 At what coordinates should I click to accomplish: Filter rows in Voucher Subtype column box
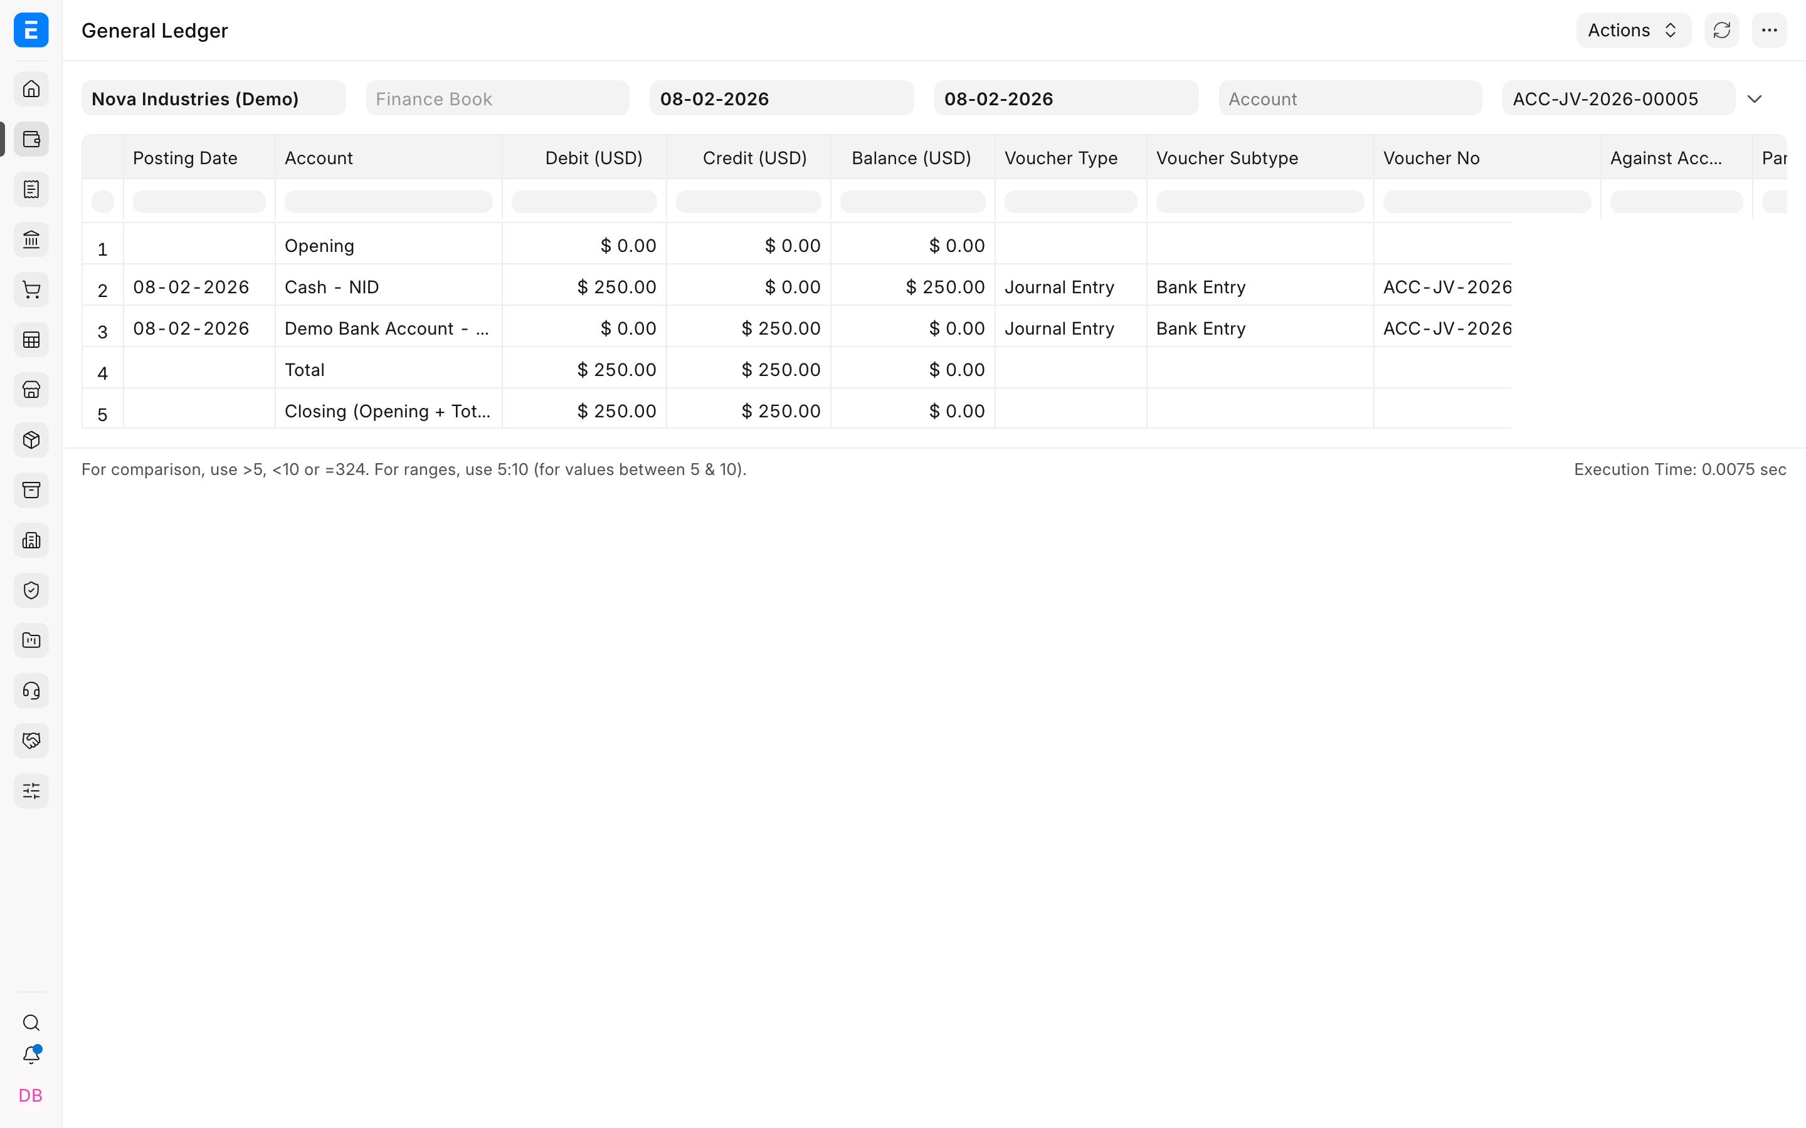(x=1260, y=201)
